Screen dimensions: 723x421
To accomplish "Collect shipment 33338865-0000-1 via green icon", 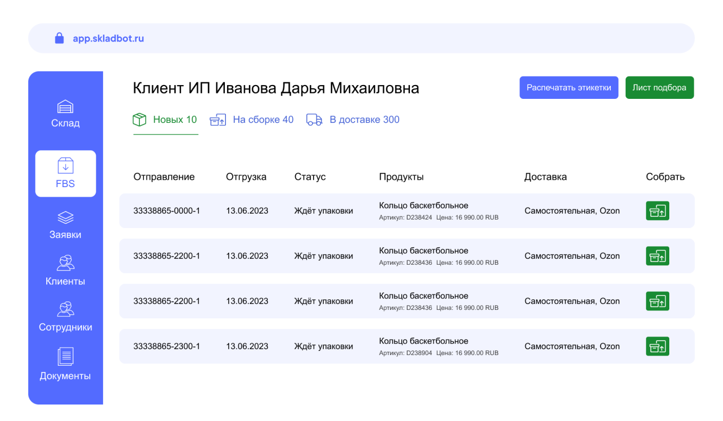I will pyautogui.click(x=658, y=210).
